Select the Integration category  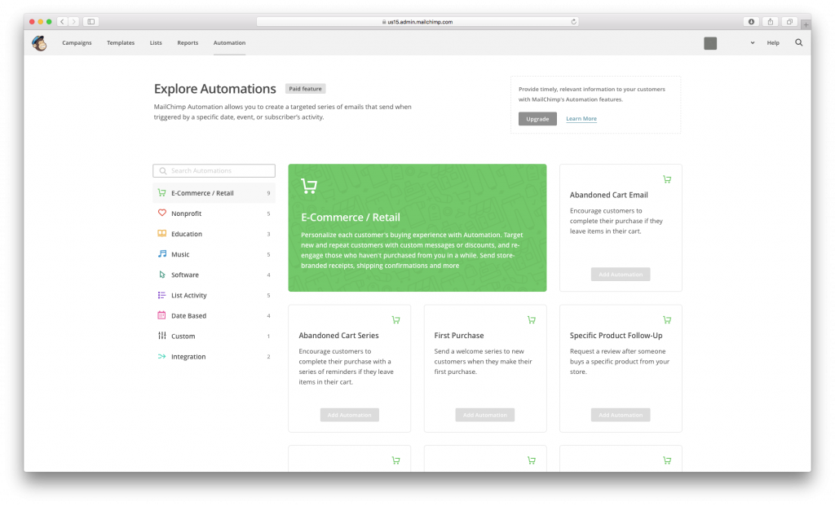[214, 357]
